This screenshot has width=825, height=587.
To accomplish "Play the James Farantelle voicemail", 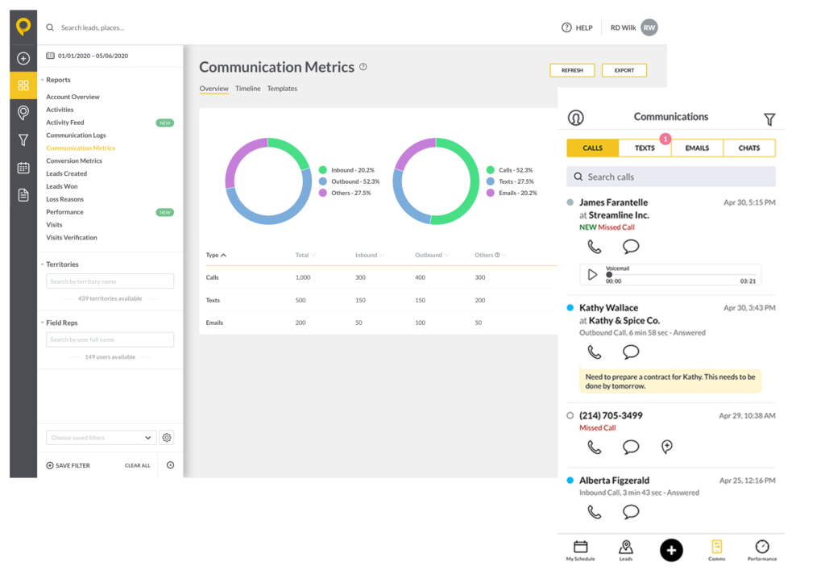I will coord(593,275).
